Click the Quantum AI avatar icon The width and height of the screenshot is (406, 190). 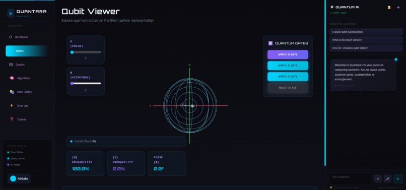[x=332, y=7]
